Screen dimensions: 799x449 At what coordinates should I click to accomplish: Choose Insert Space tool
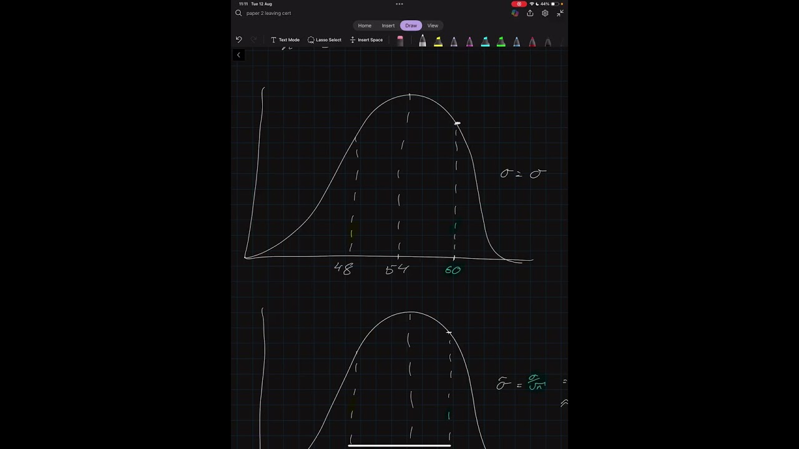[366, 40]
